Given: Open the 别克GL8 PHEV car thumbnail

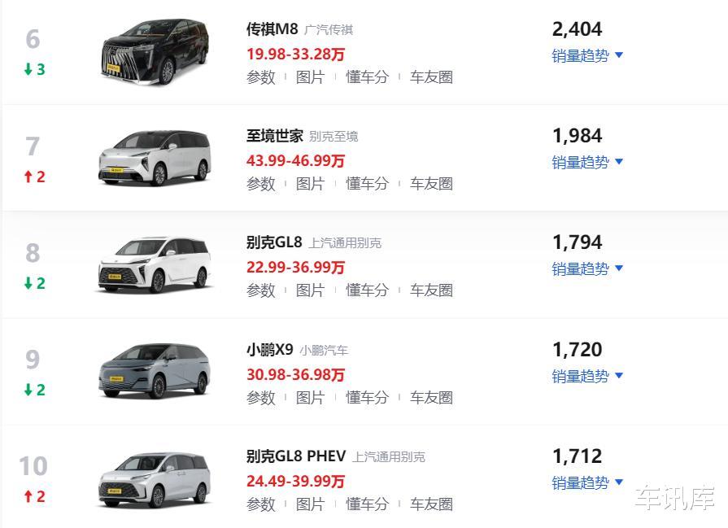Looking at the screenshot, I should 154,480.
